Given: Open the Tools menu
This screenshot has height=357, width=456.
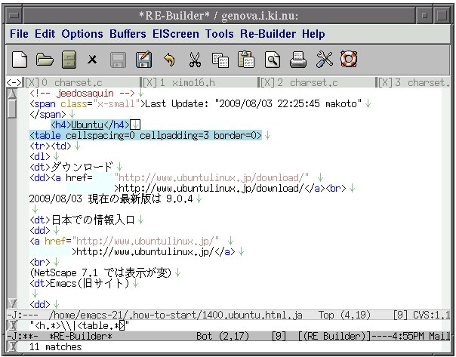Looking at the screenshot, I should coord(219,34).
